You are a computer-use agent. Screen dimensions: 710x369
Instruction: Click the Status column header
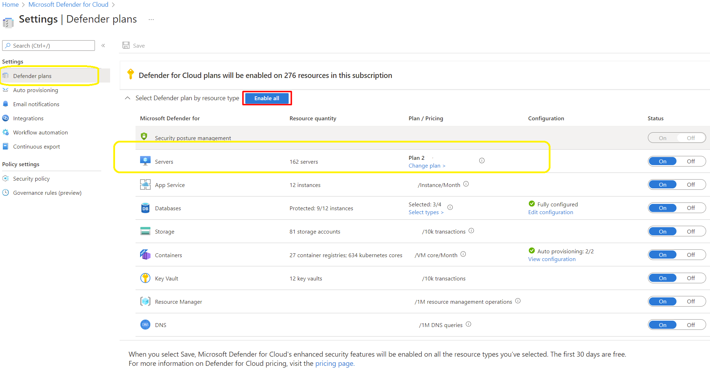point(655,118)
